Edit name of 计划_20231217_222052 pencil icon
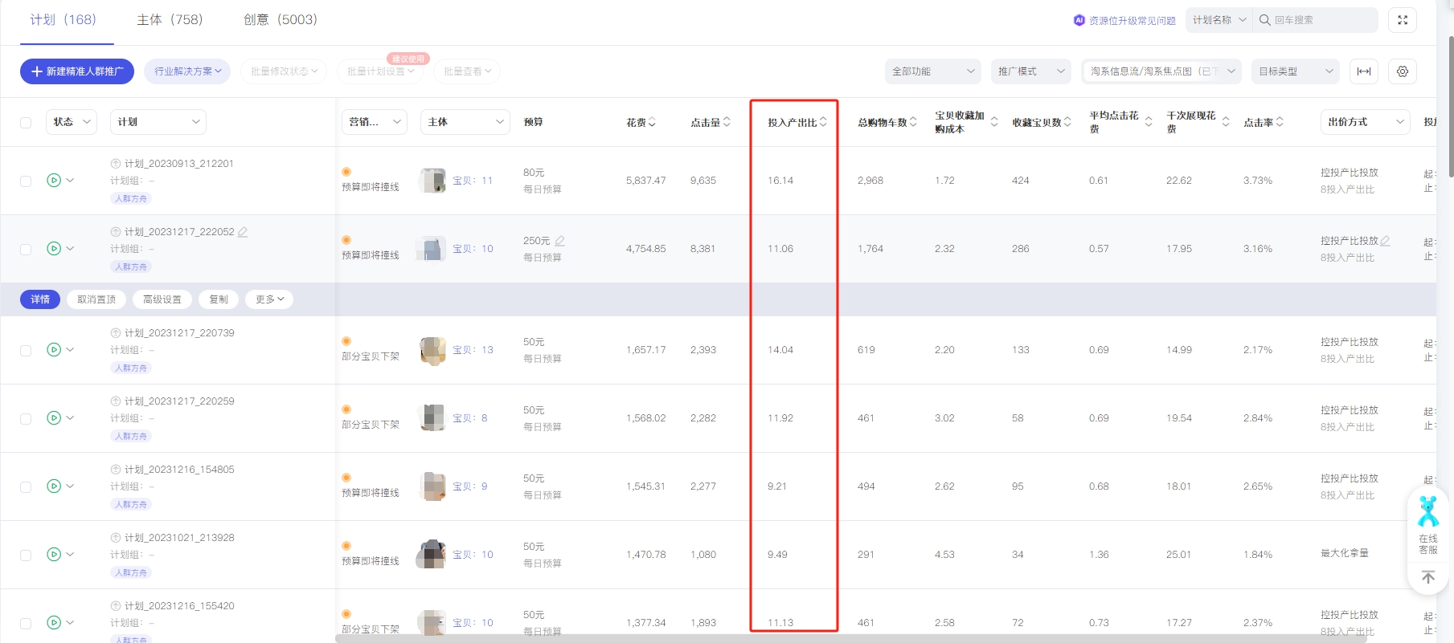The height and width of the screenshot is (643, 1454). 243,232
